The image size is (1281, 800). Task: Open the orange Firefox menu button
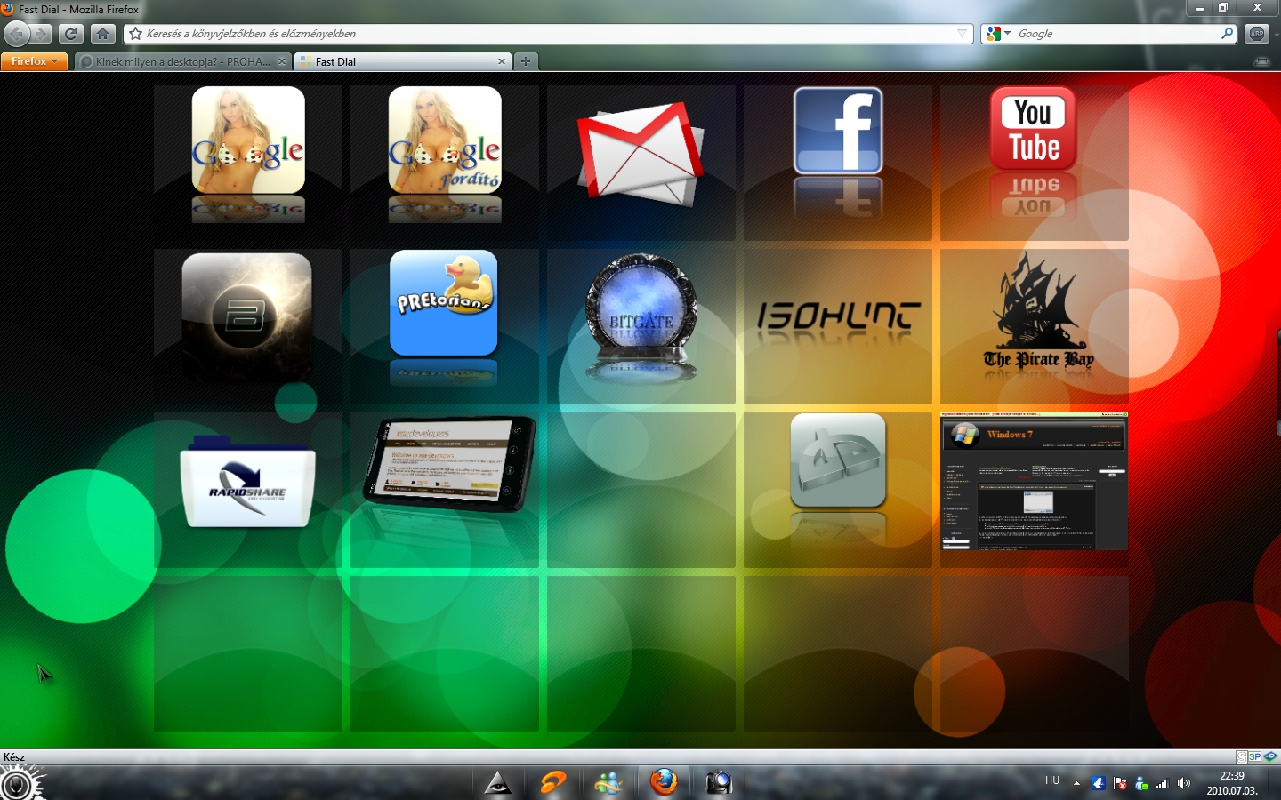35,61
